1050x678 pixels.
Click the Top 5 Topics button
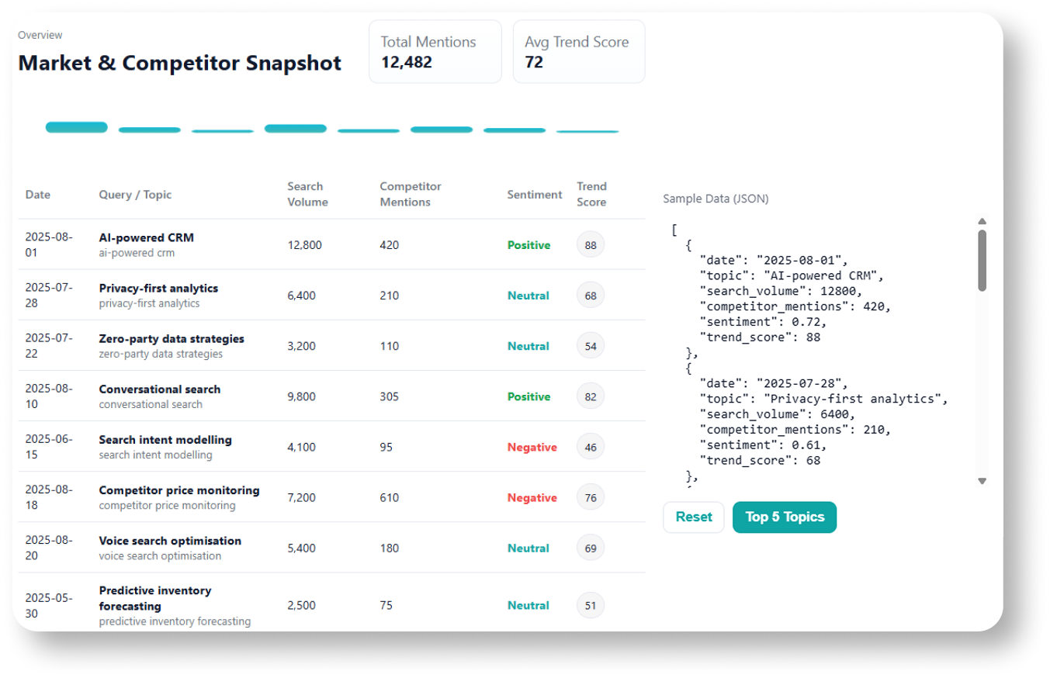(x=785, y=517)
